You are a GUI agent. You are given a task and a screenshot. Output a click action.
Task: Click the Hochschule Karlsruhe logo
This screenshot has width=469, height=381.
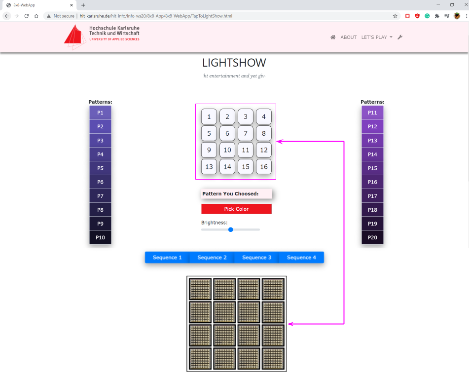(102, 37)
